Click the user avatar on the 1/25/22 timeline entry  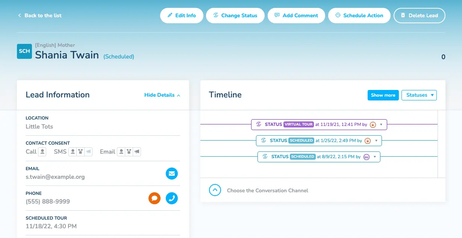368,141
